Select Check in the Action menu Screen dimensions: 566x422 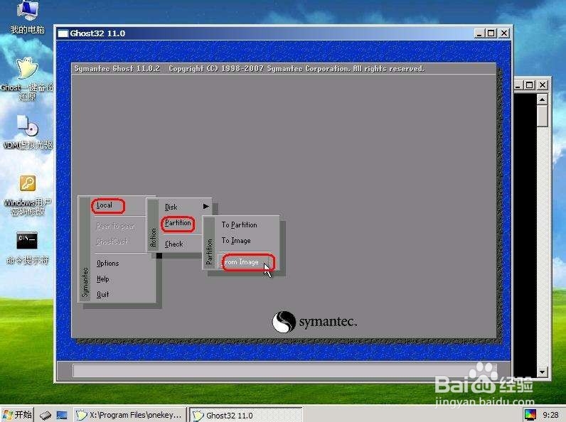coord(174,244)
